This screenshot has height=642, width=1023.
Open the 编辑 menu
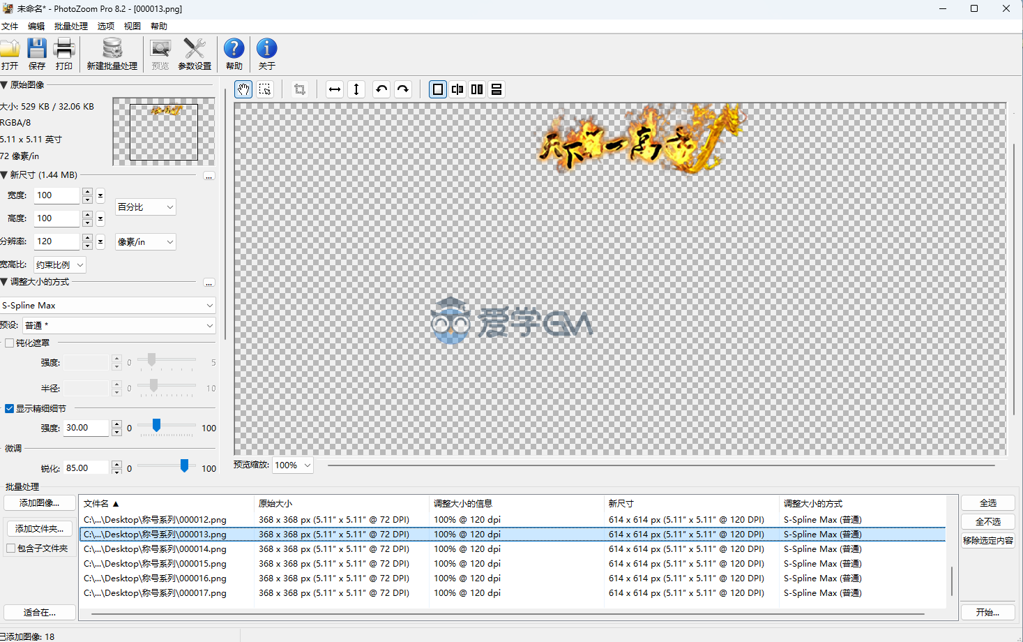point(36,27)
